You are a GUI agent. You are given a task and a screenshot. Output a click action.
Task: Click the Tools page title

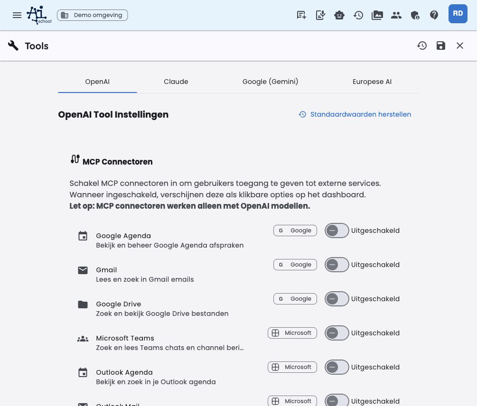[37, 46]
